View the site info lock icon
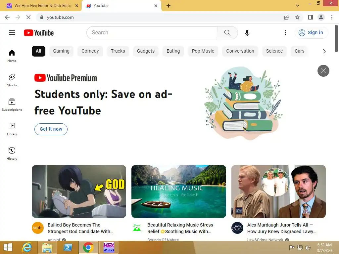Image resolution: width=339 pixels, height=254 pixels. point(41,17)
